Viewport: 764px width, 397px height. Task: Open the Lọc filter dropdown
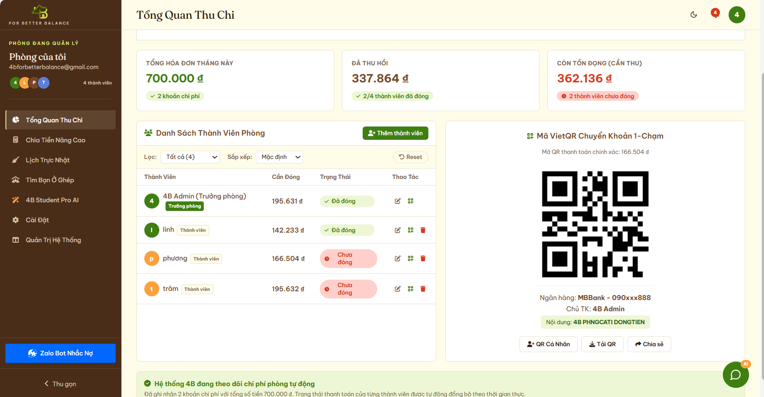[190, 157]
